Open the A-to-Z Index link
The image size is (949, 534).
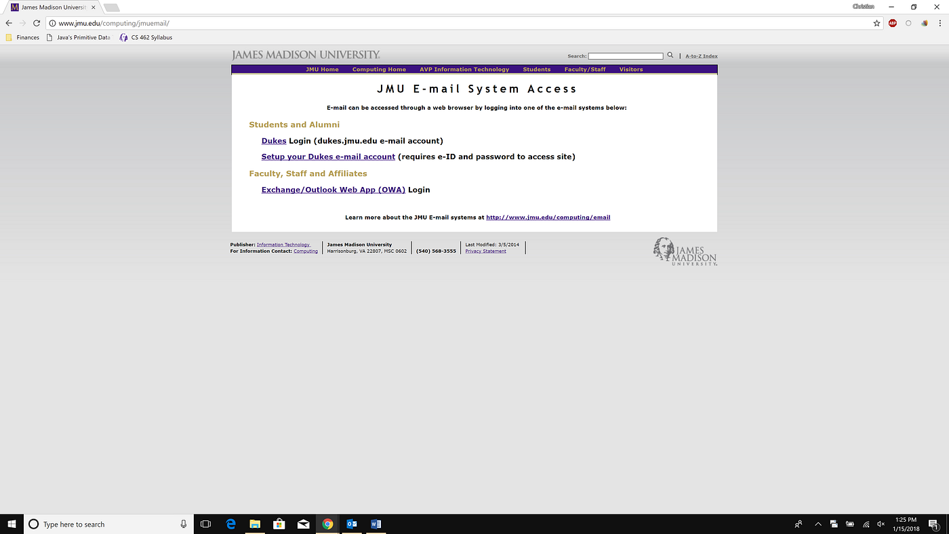[x=702, y=56]
